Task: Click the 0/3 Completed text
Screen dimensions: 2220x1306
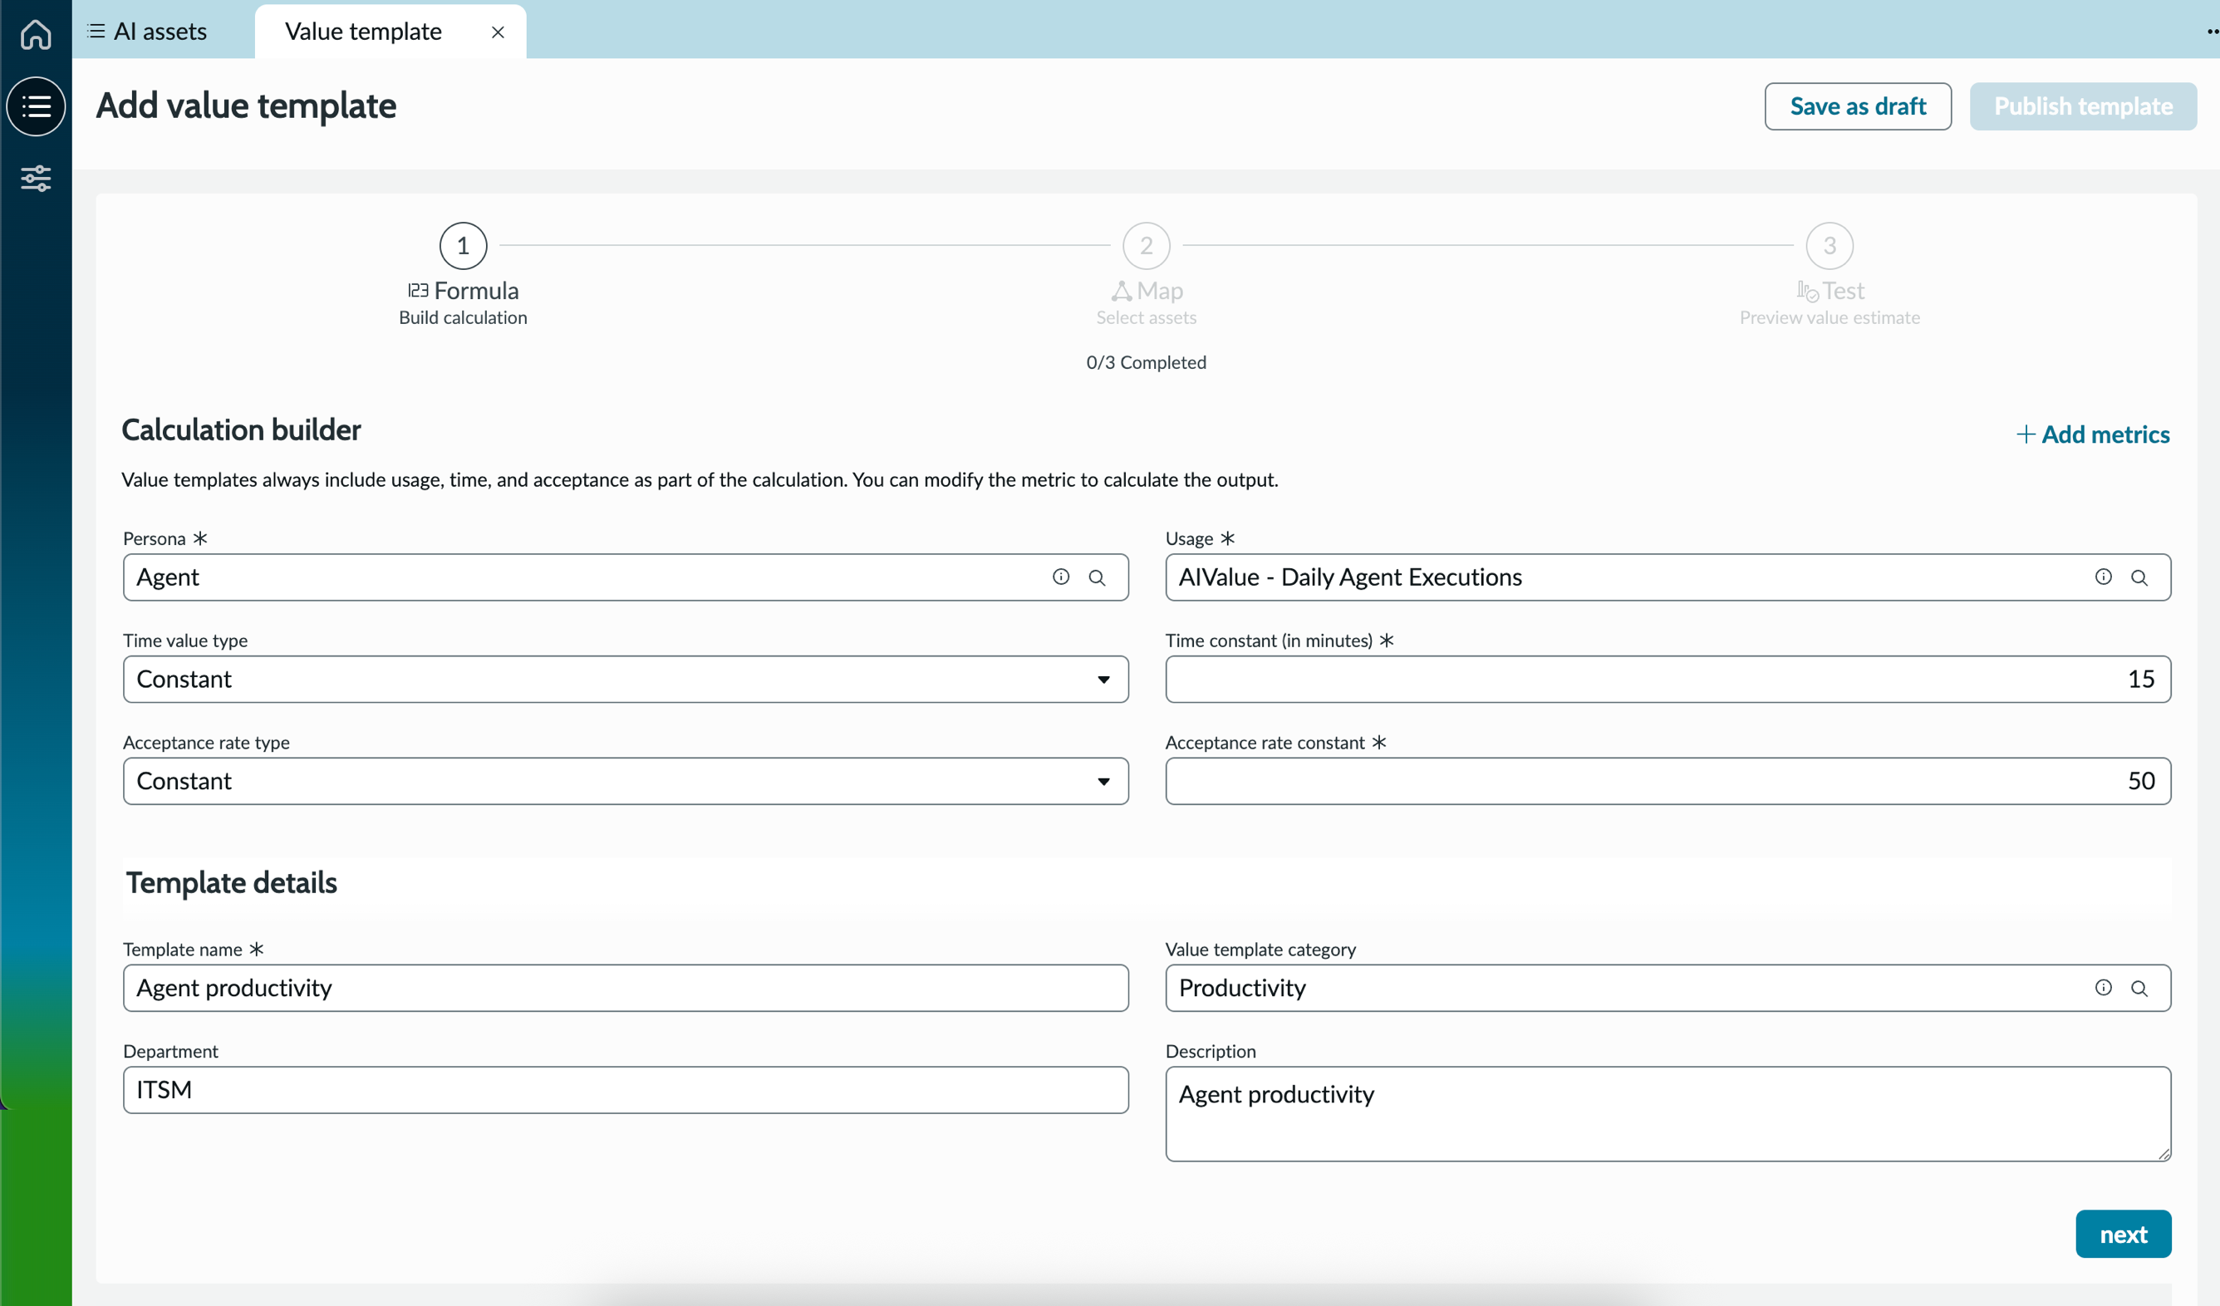Action: [1146, 362]
